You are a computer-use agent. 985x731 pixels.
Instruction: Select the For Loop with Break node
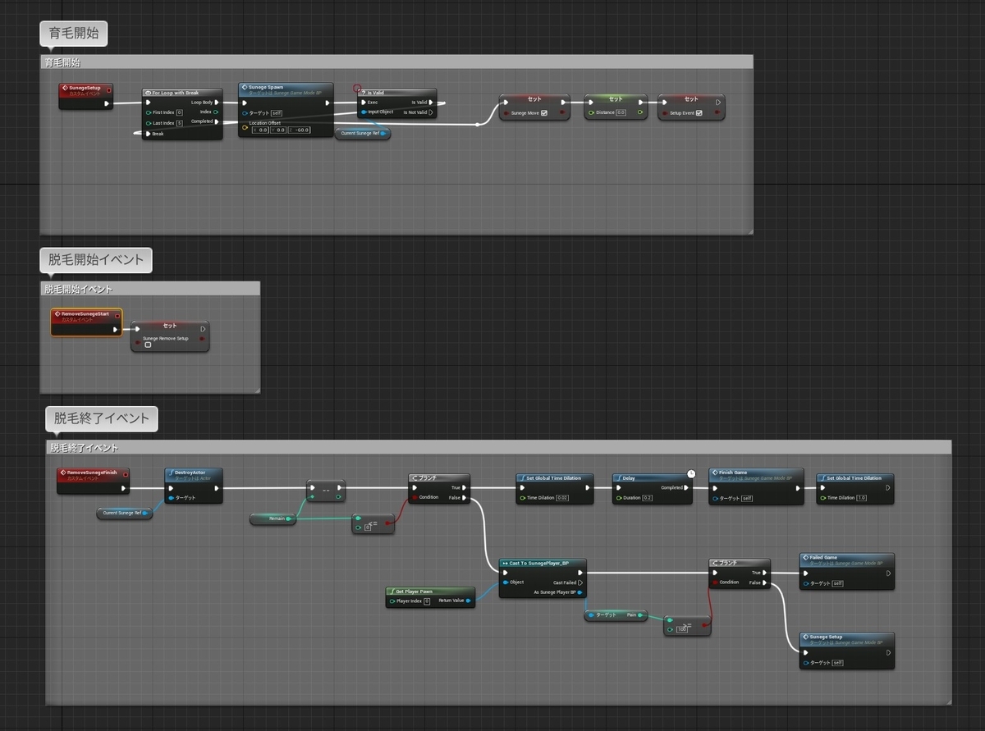click(x=182, y=114)
